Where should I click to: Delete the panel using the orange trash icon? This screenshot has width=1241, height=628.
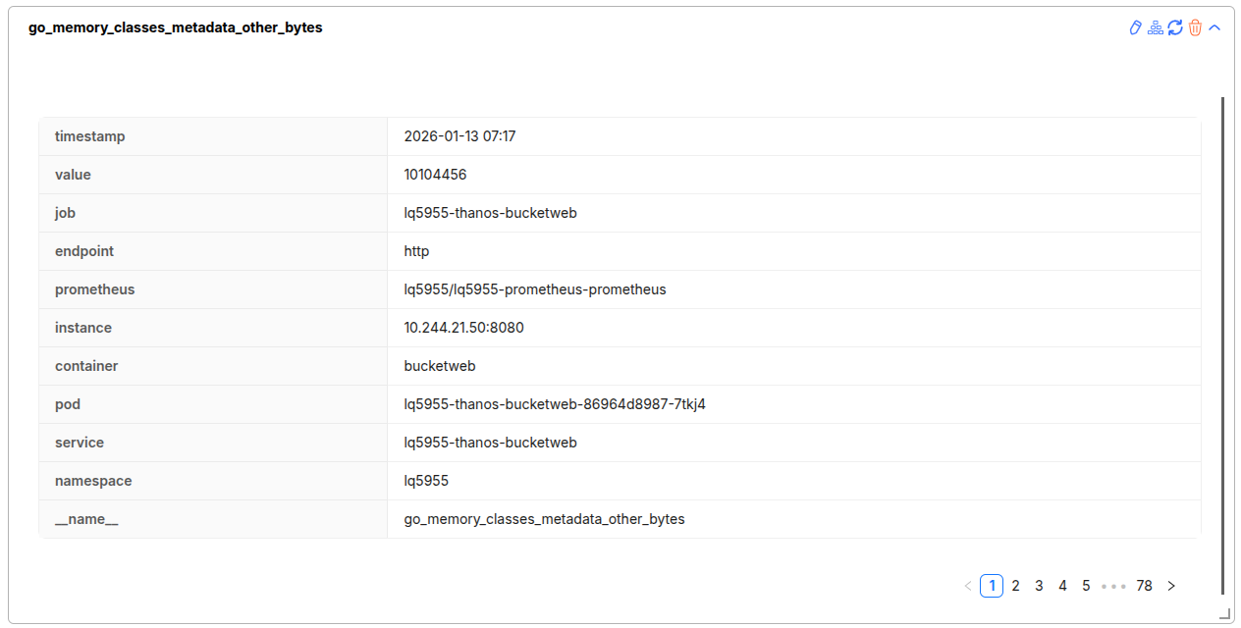(x=1195, y=27)
